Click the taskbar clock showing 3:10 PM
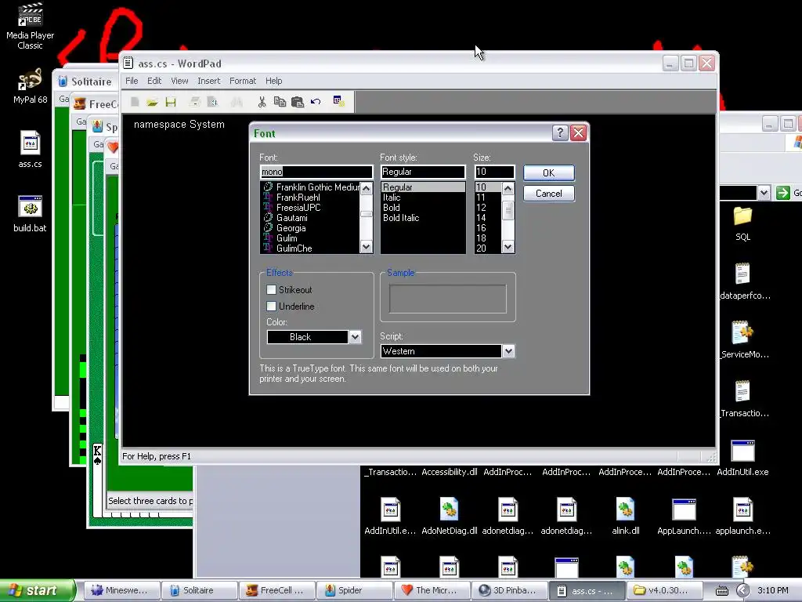This screenshot has height=602, width=802. pos(773,590)
